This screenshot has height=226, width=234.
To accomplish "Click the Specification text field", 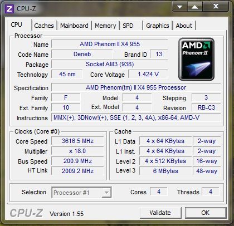I will [x=136, y=87].
